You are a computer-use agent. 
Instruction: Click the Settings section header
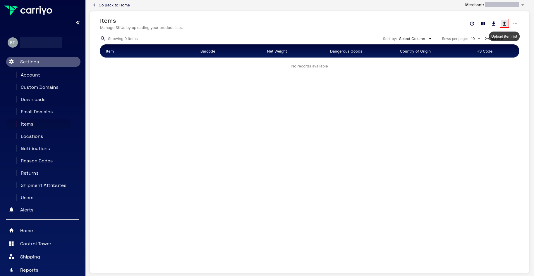pyautogui.click(x=43, y=62)
